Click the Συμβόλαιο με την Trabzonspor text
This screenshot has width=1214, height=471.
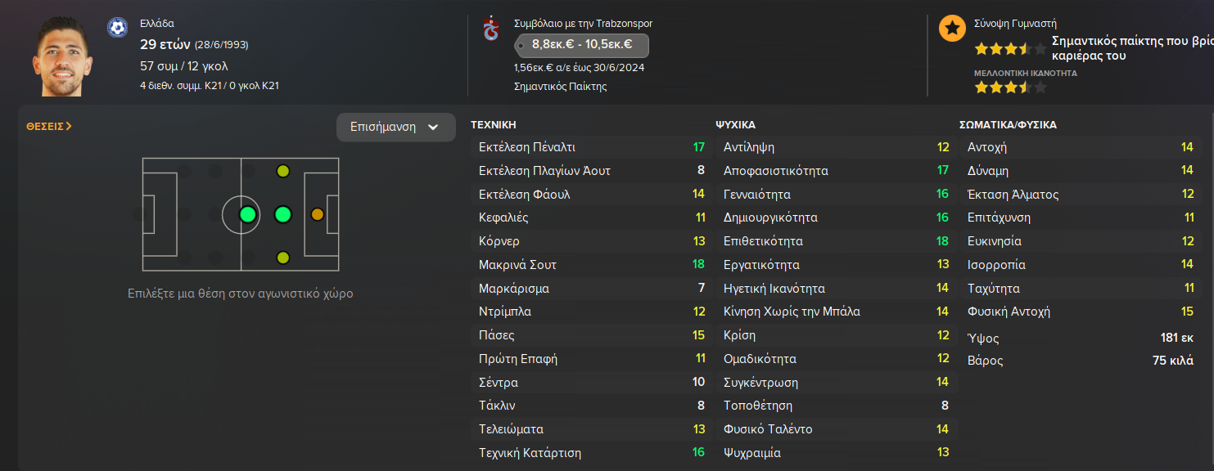tap(583, 24)
